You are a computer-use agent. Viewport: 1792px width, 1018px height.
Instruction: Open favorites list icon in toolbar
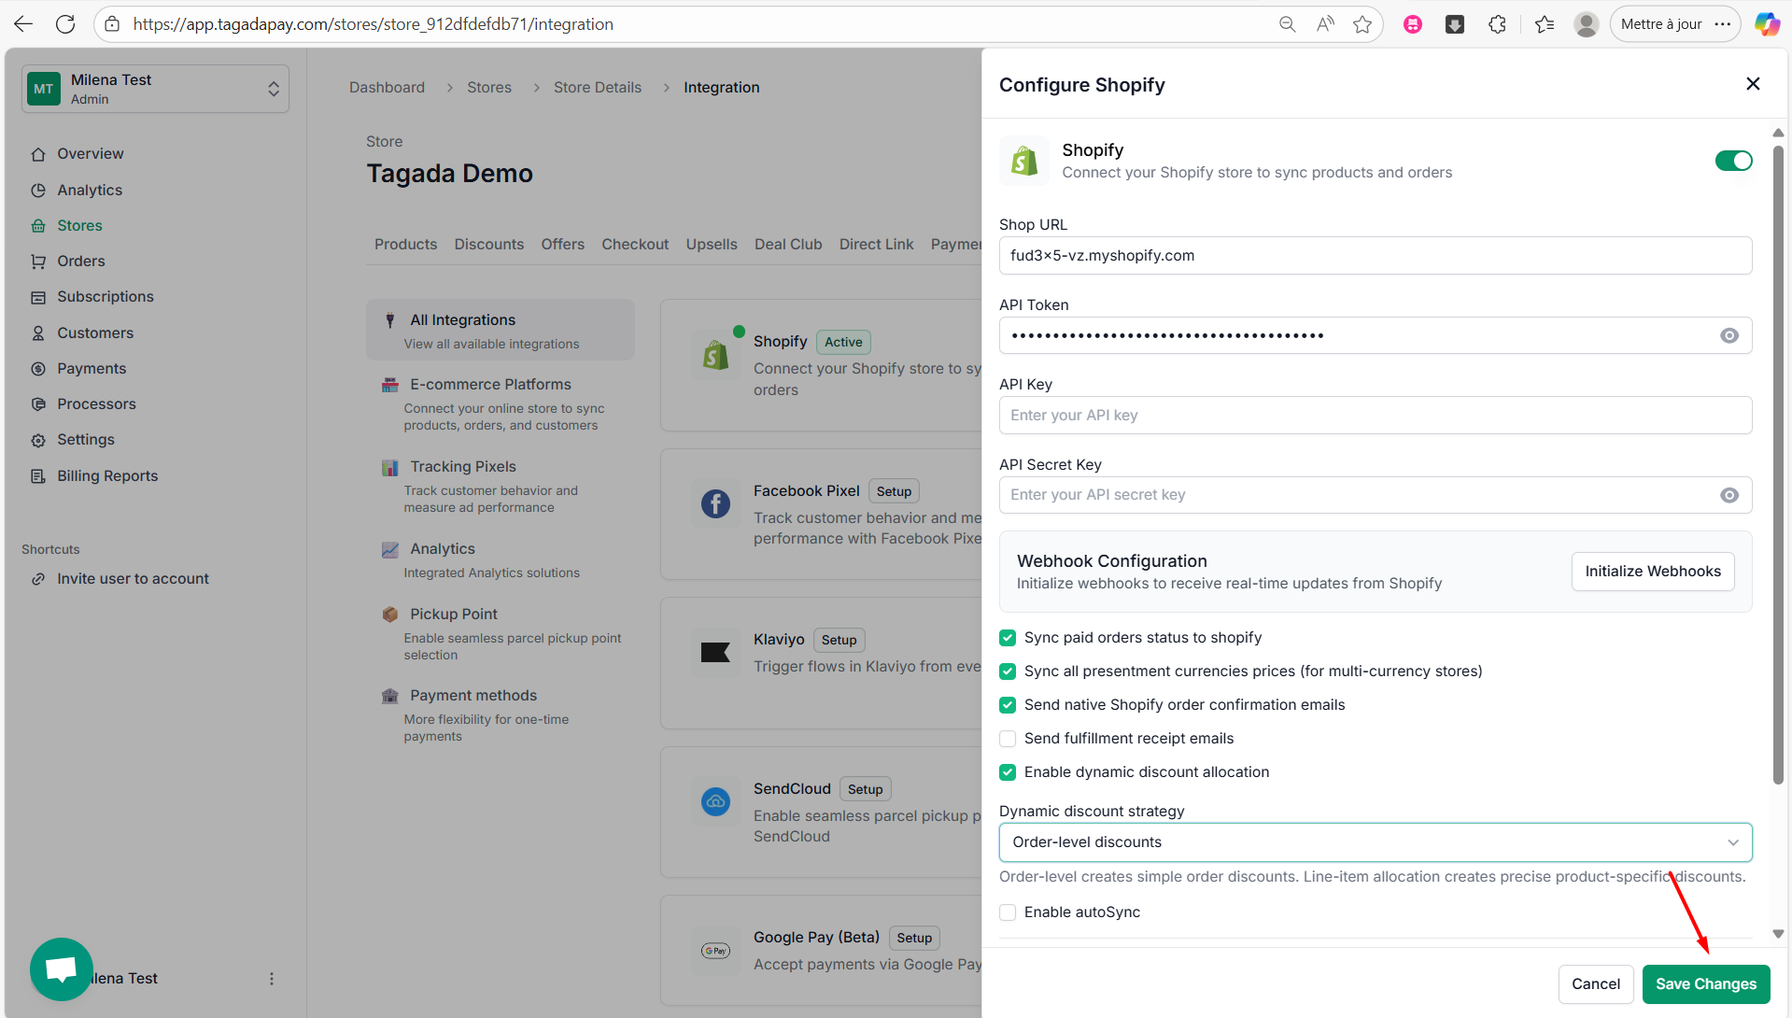pyautogui.click(x=1545, y=24)
